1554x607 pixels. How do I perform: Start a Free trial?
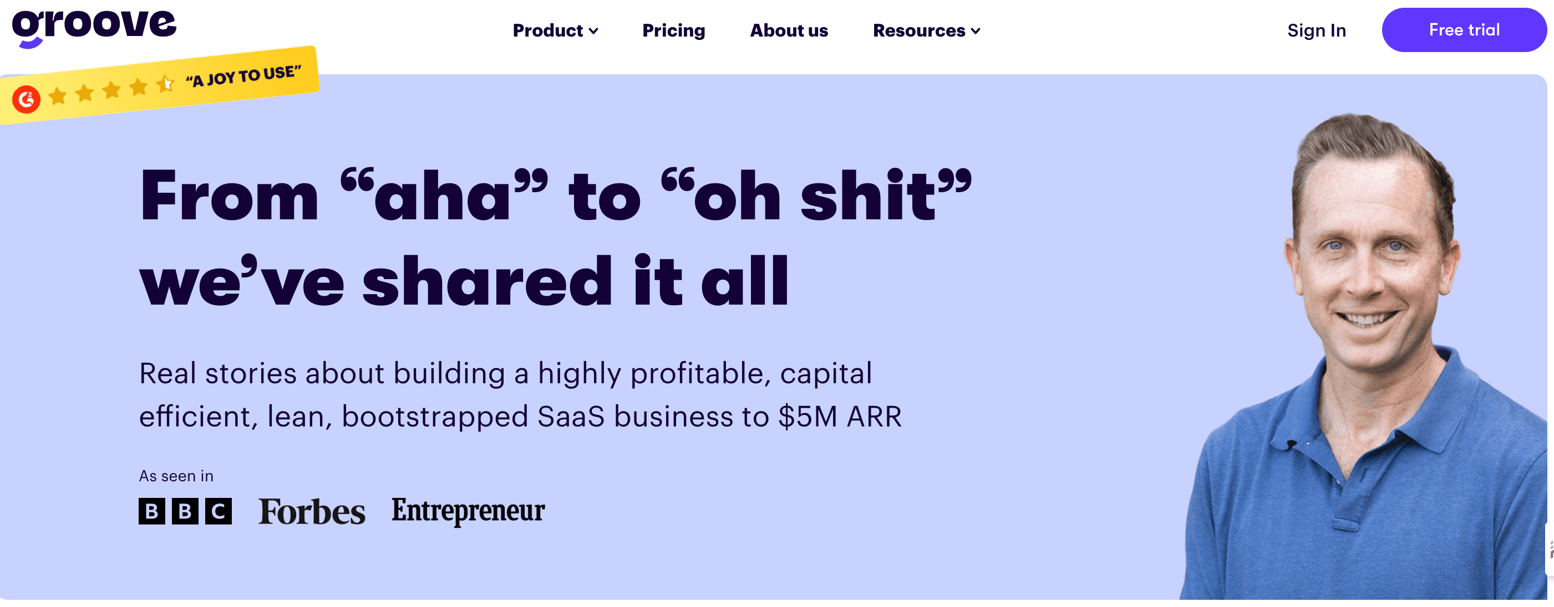click(x=1464, y=30)
